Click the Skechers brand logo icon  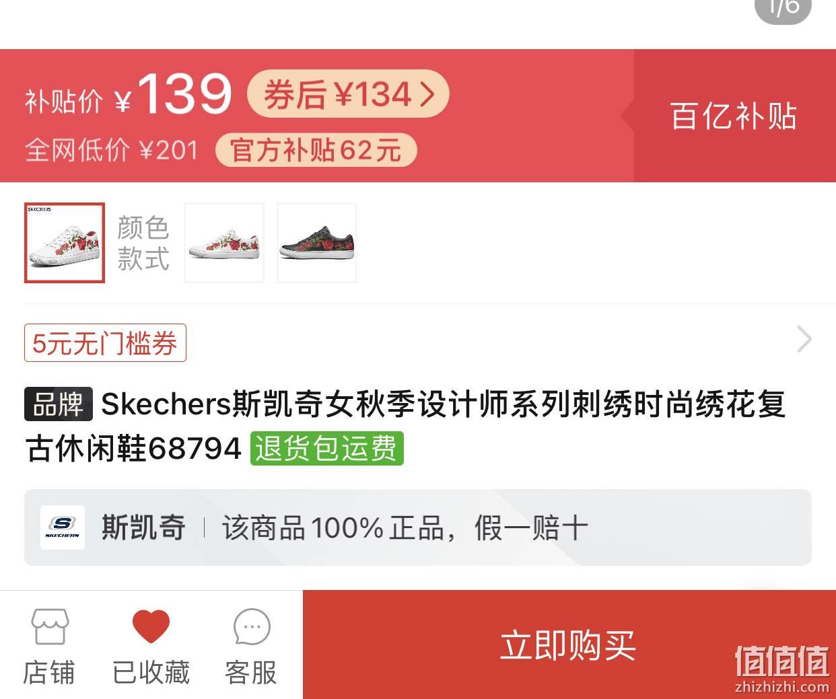click(x=63, y=527)
